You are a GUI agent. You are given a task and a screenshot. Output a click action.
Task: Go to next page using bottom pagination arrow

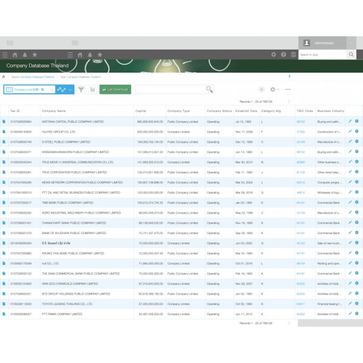tap(289, 323)
